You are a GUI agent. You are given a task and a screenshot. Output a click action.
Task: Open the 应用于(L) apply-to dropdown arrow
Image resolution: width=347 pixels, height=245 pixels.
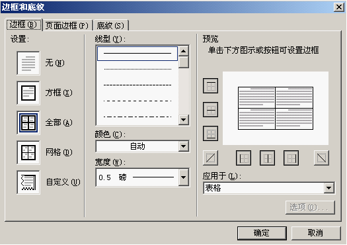coord(329,188)
